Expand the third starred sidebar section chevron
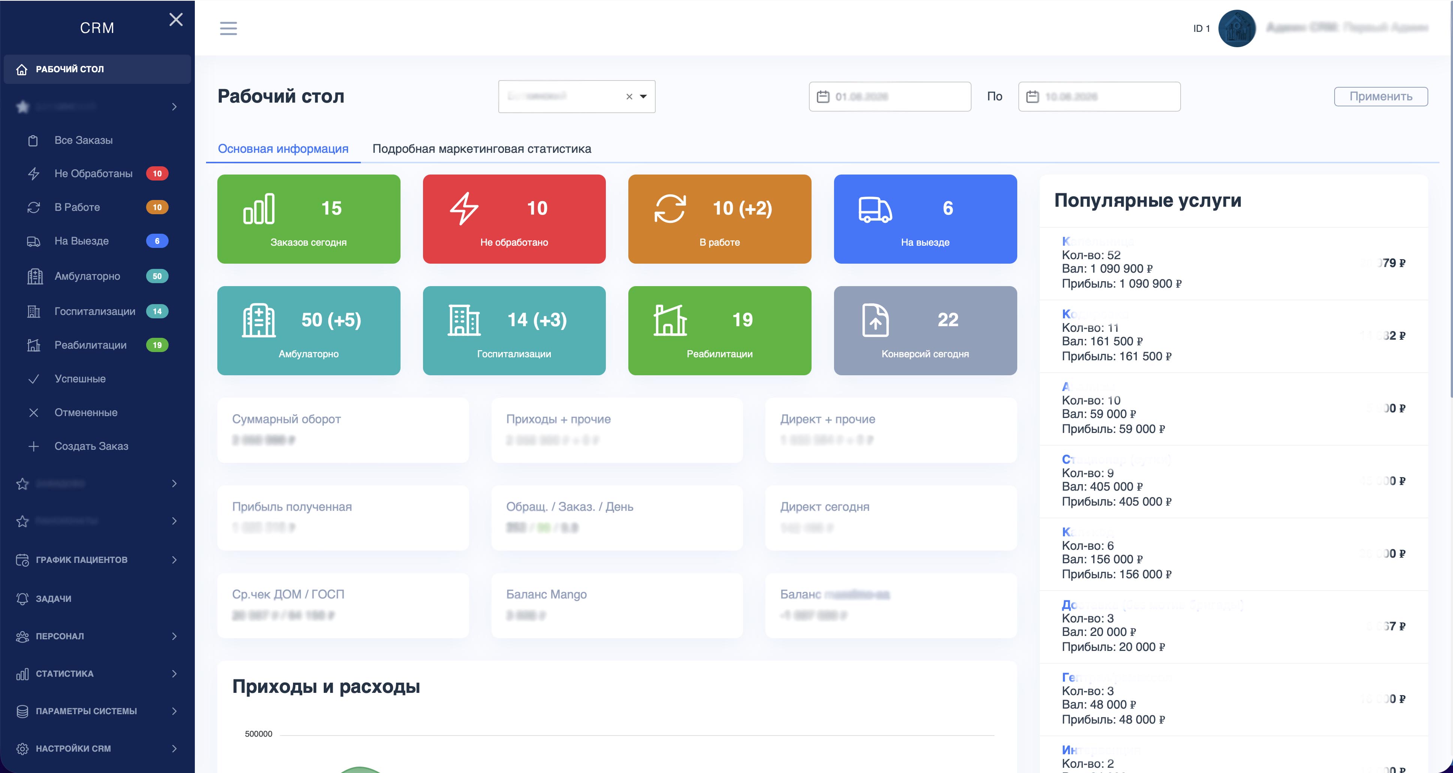 point(174,521)
